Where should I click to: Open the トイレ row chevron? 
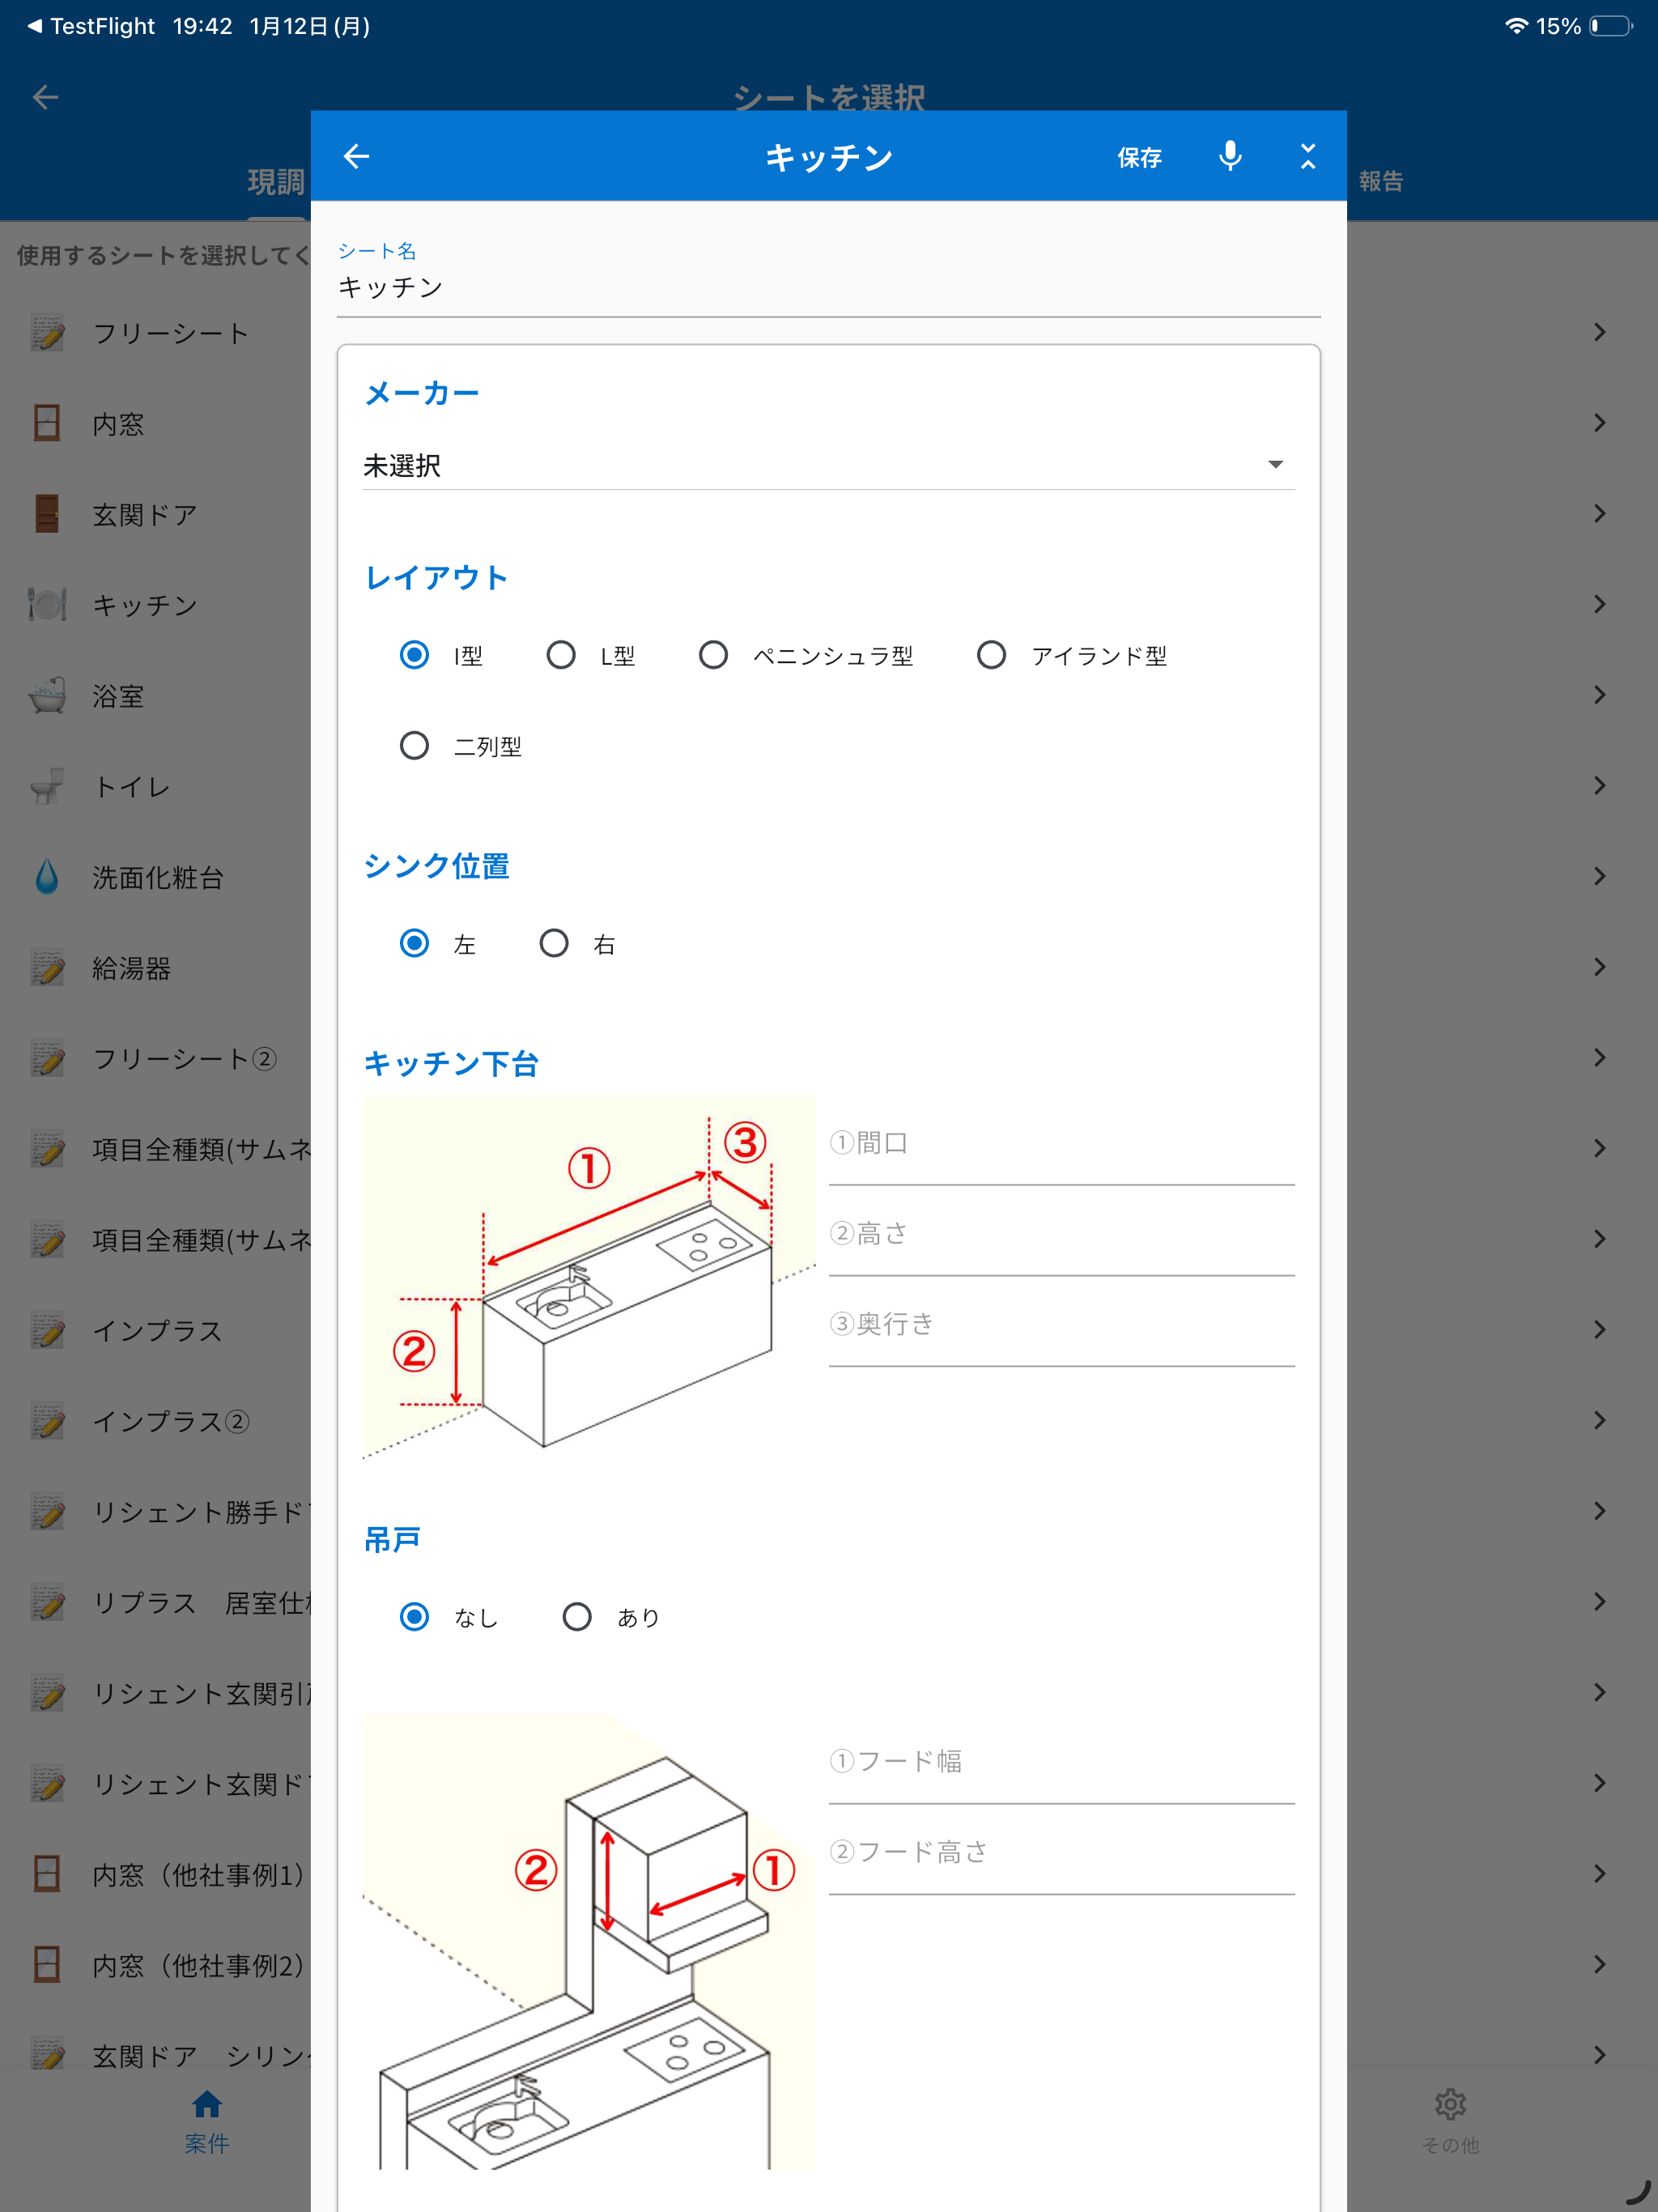(x=1599, y=786)
